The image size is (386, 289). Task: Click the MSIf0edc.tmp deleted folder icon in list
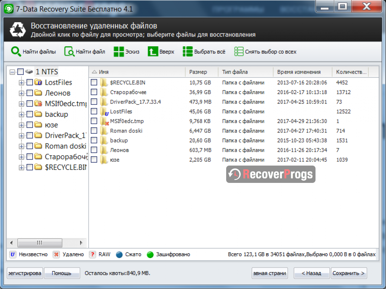click(104, 122)
